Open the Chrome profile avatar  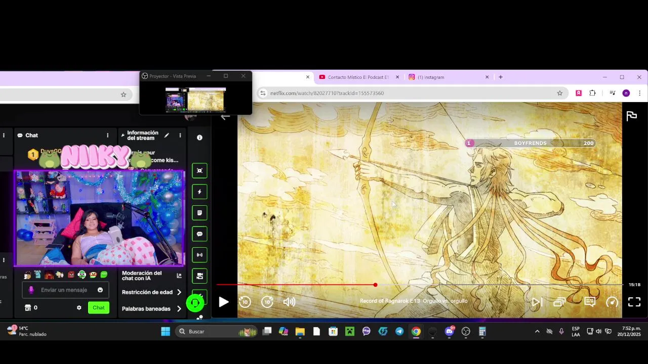pos(626,93)
